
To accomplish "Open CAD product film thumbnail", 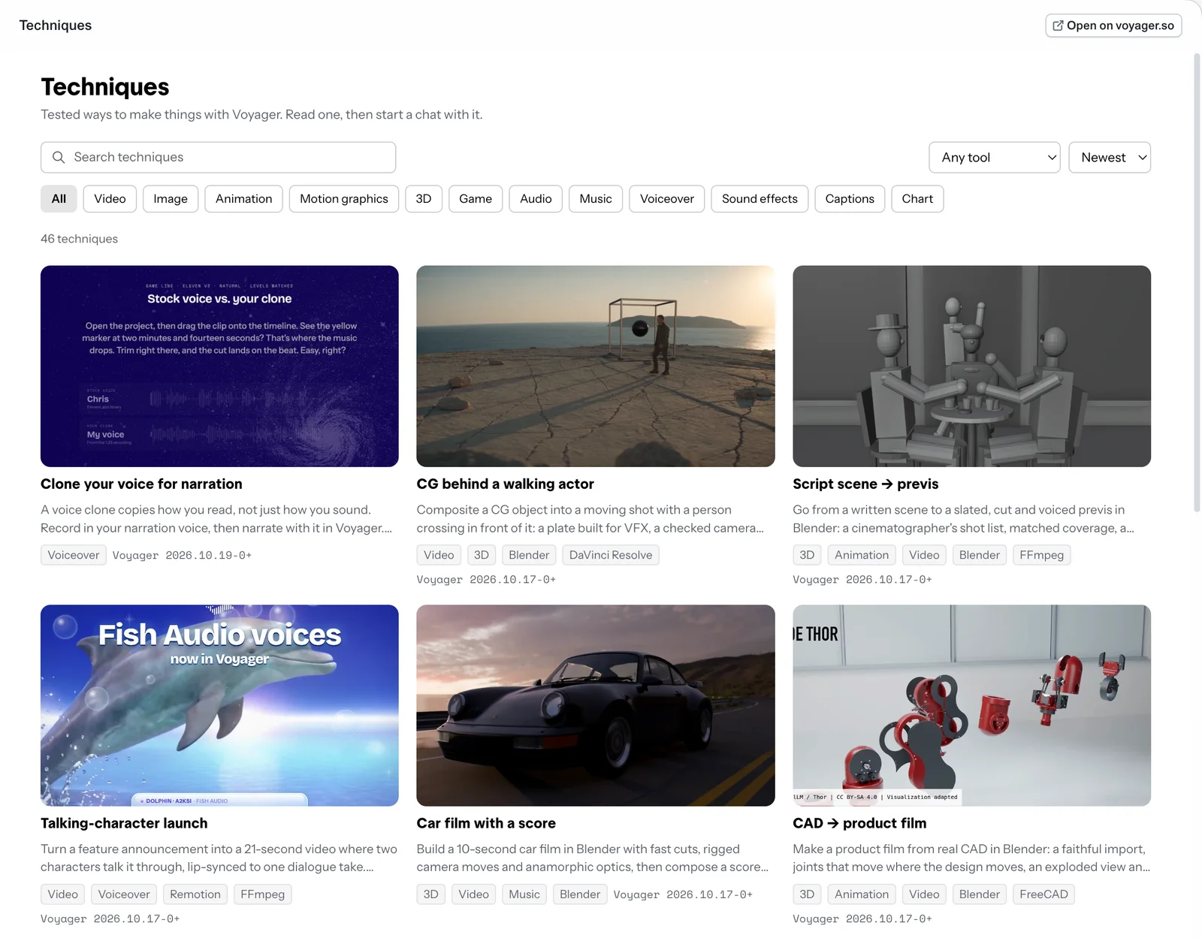I will pyautogui.click(x=971, y=705).
